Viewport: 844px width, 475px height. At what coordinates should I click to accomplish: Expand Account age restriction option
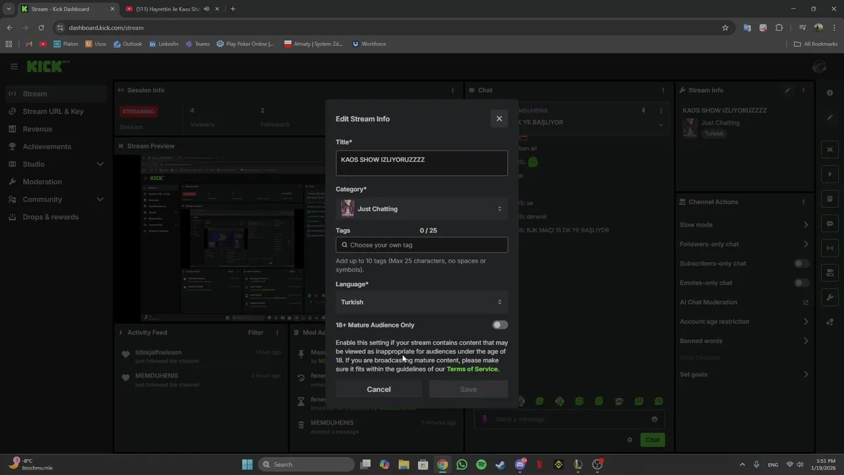coord(744,321)
